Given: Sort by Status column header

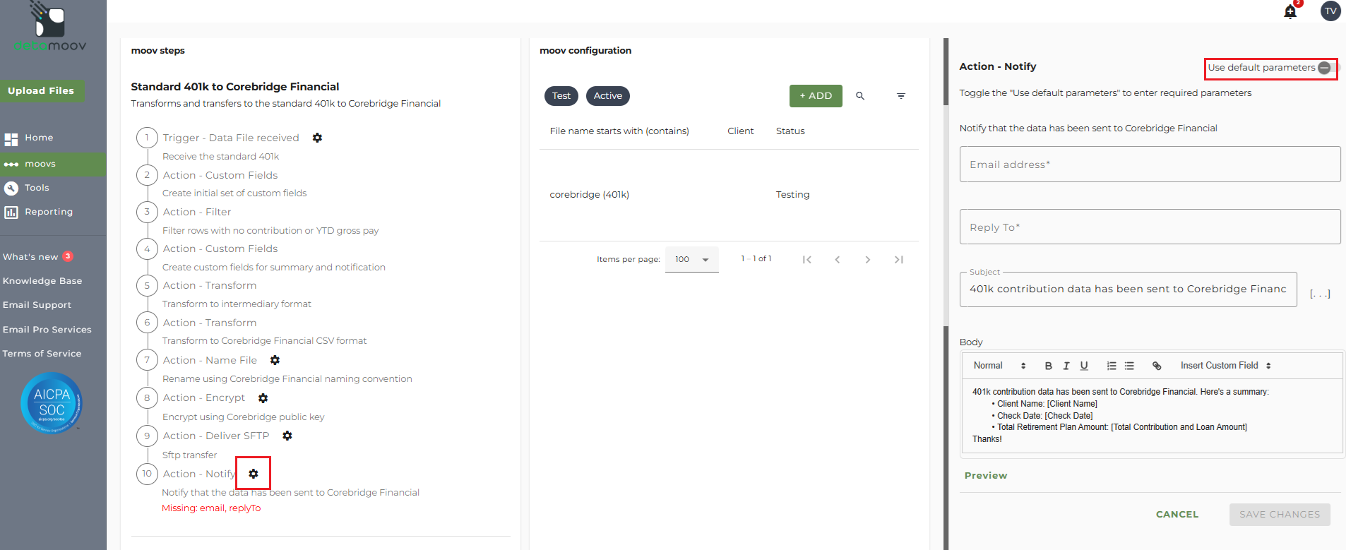Looking at the screenshot, I should click(790, 131).
